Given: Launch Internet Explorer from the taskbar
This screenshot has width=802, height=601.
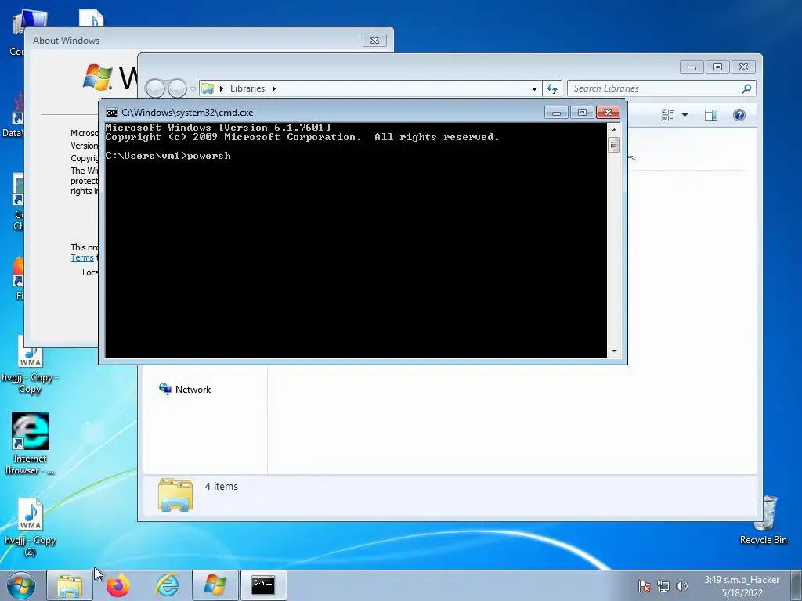Looking at the screenshot, I should click(168, 585).
